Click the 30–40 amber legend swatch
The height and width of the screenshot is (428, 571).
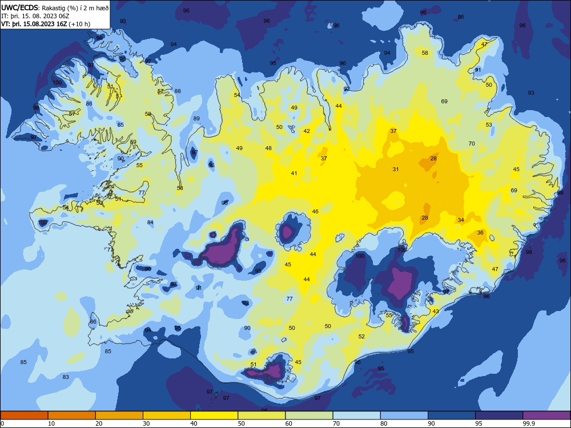tap(167, 415)
